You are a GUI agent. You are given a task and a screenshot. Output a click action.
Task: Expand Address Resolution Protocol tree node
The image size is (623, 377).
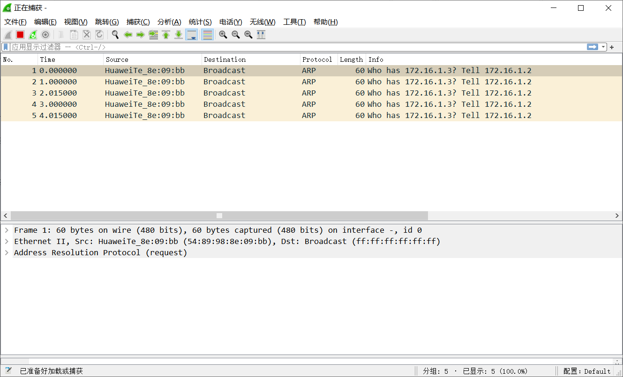click(x=7, y=252)
